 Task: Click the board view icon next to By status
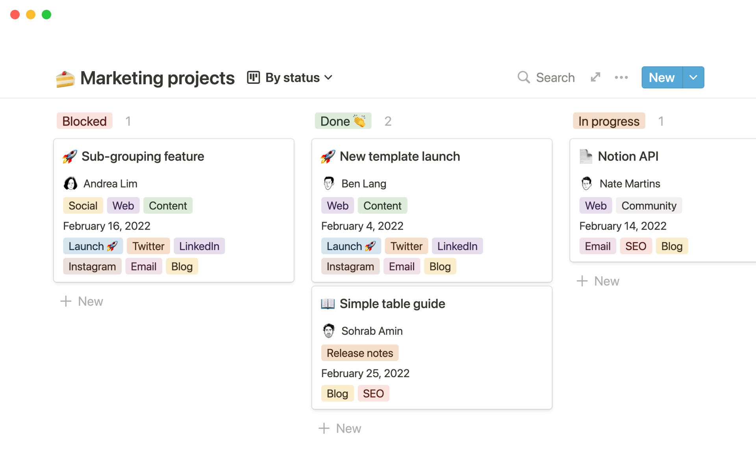tap(253, 77)
